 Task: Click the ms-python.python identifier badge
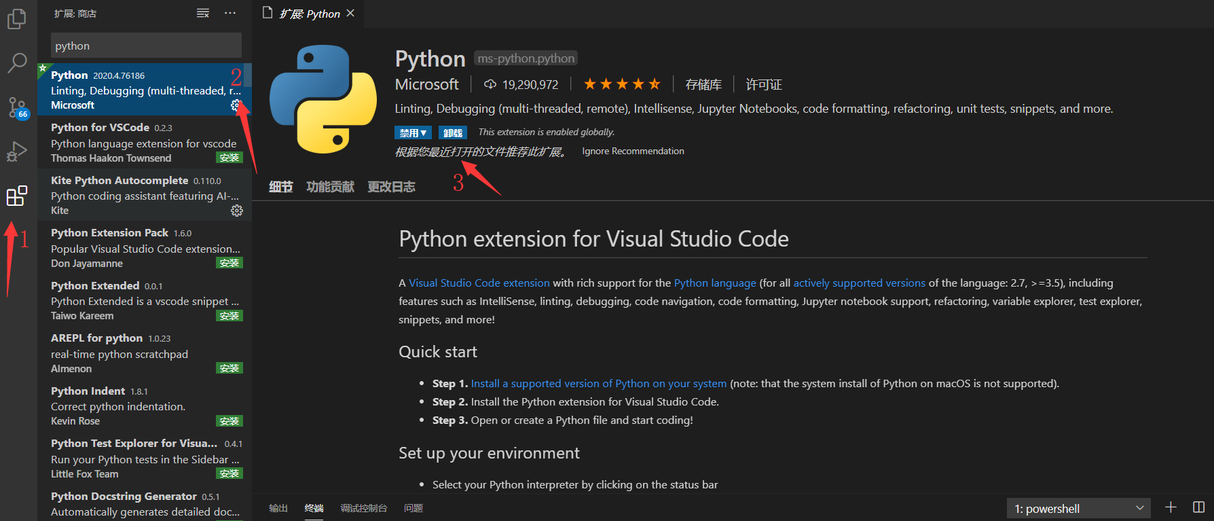[526, 58]
